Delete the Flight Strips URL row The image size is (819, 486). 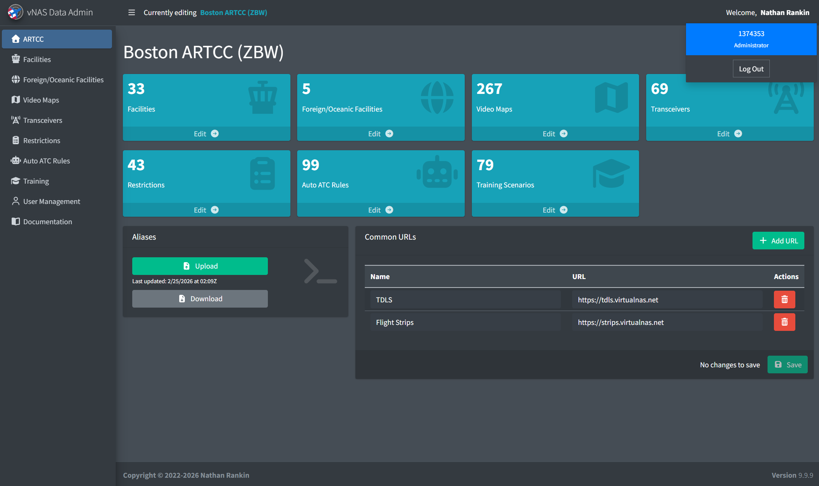coord(784,322)
